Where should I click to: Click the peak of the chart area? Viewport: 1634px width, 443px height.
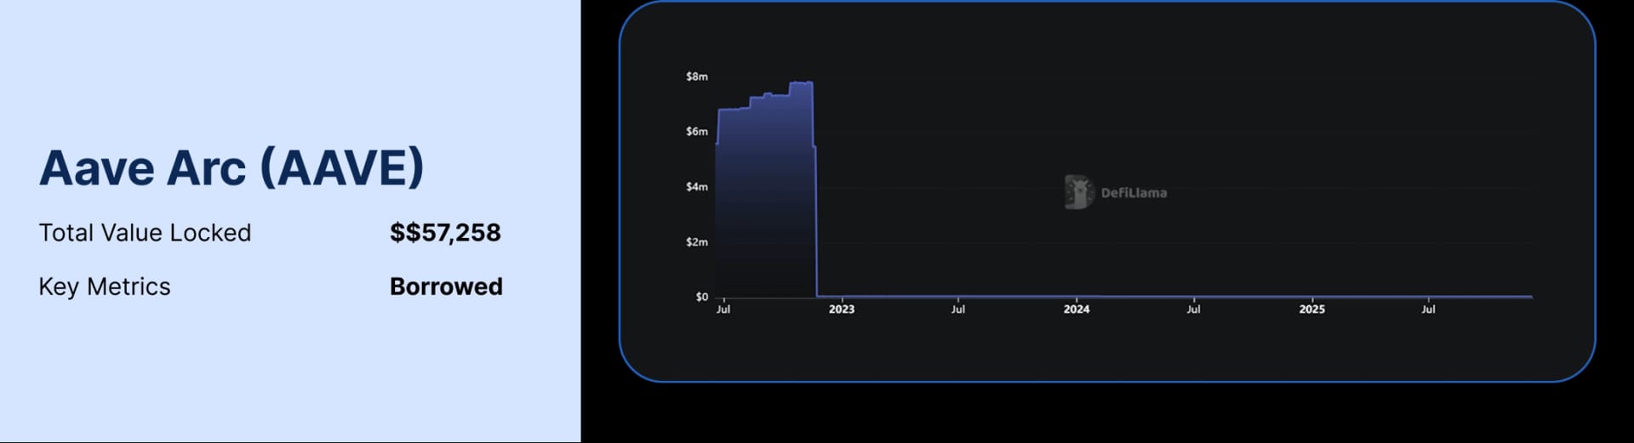click(x=801, y=83)
